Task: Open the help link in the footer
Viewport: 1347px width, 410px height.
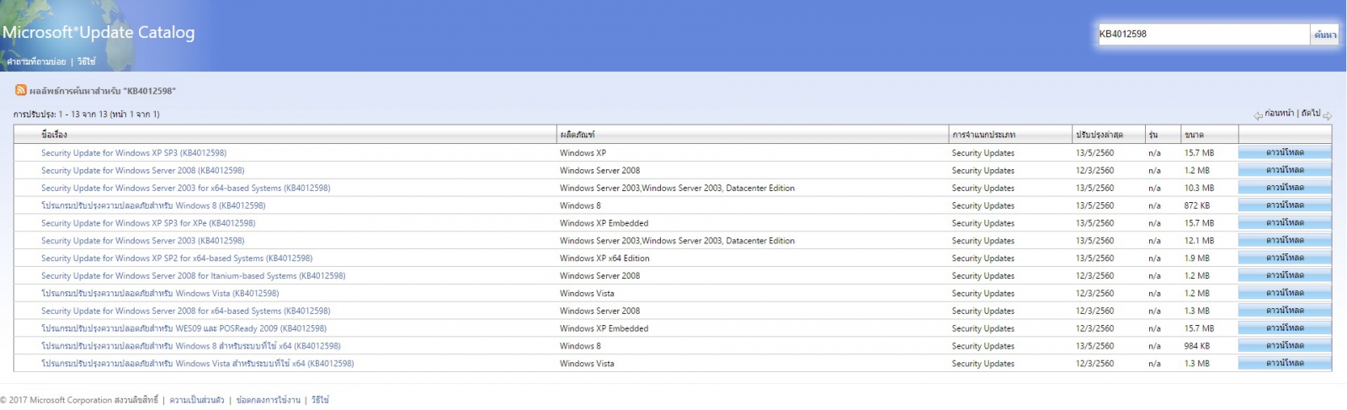Action: pos(320,400)
